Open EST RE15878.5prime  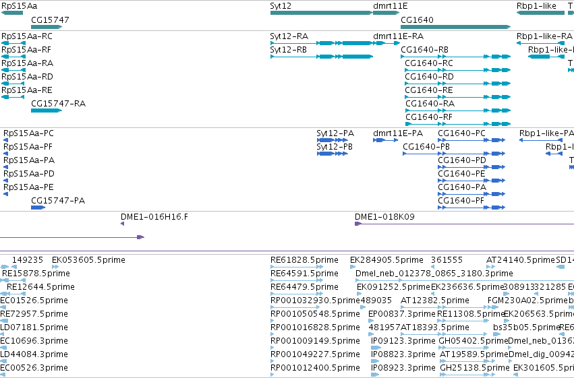click(36, 274)
